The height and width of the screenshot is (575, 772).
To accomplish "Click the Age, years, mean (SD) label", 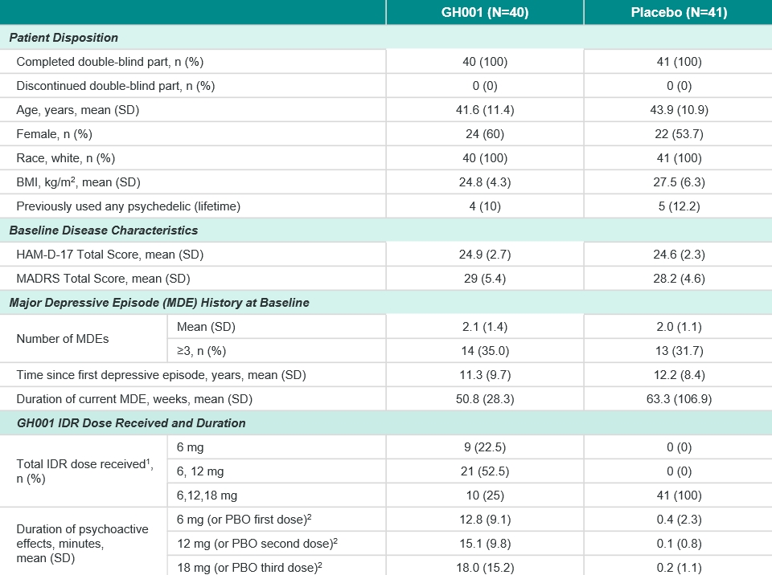I will tap(78, 110).
